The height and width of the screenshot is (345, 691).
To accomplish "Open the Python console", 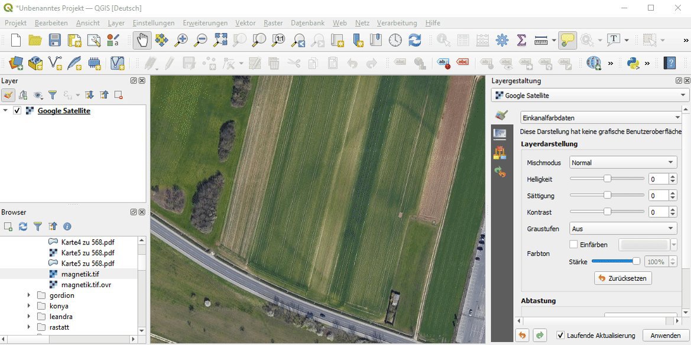I will click(634, 63).
